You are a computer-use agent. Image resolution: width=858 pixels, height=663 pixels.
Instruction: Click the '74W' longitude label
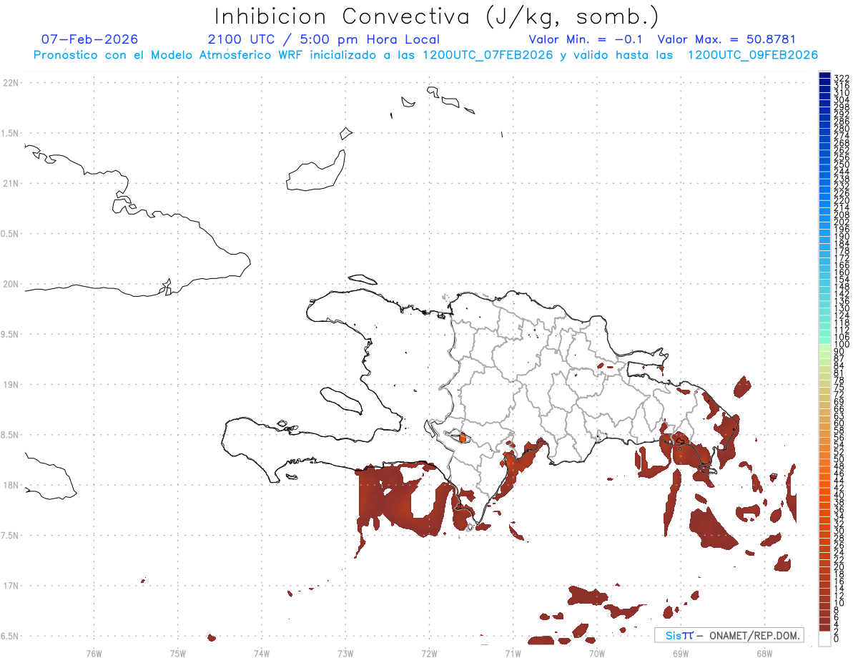[x=261, y=652]
